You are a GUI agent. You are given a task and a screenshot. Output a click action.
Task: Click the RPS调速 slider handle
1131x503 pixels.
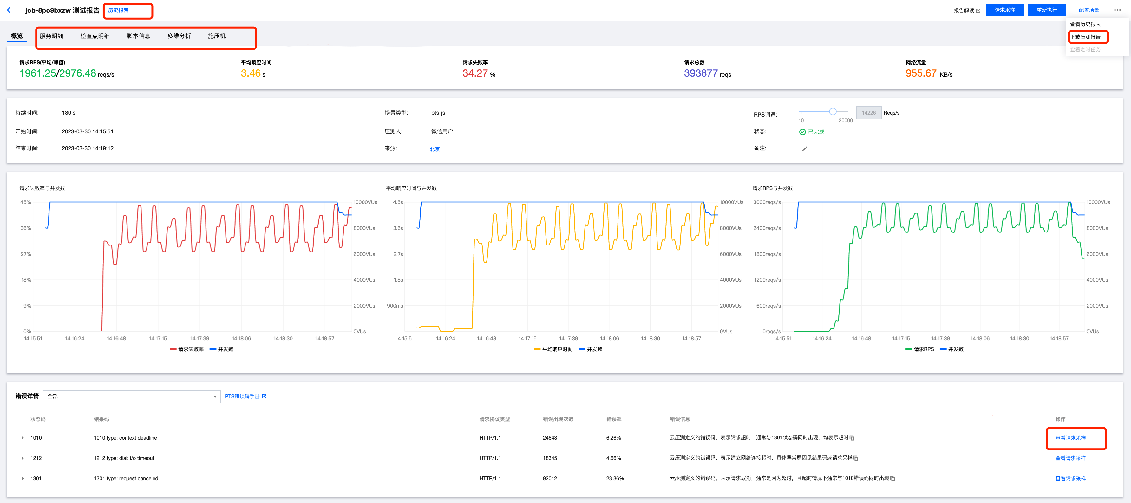point(833,111)
